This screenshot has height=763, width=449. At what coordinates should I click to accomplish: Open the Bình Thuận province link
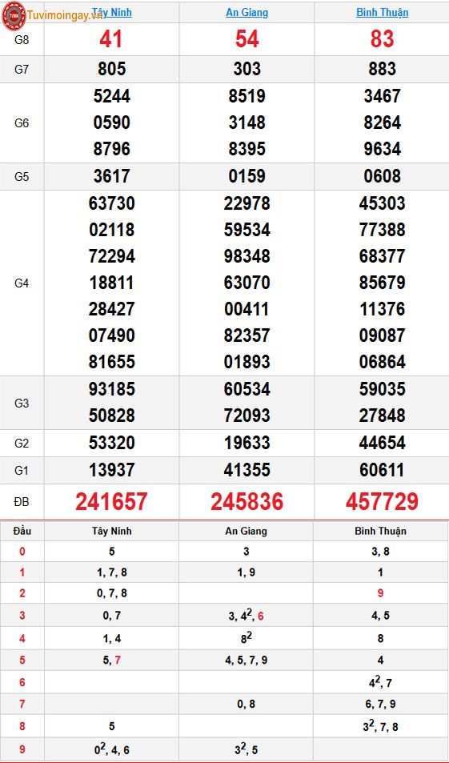pyautogui.click(x=382, y=13)
